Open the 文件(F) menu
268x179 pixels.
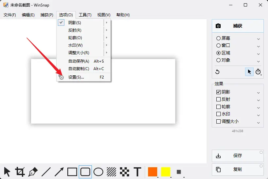10,15
